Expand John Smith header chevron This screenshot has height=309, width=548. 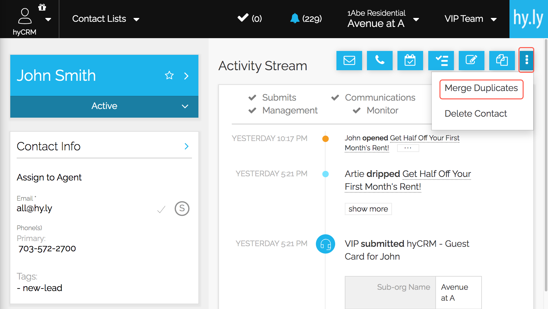[x=186, y=76]
